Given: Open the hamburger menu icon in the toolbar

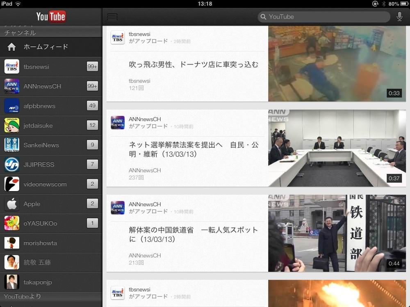Looking at the screenshot, I should [x=112, y=17].
